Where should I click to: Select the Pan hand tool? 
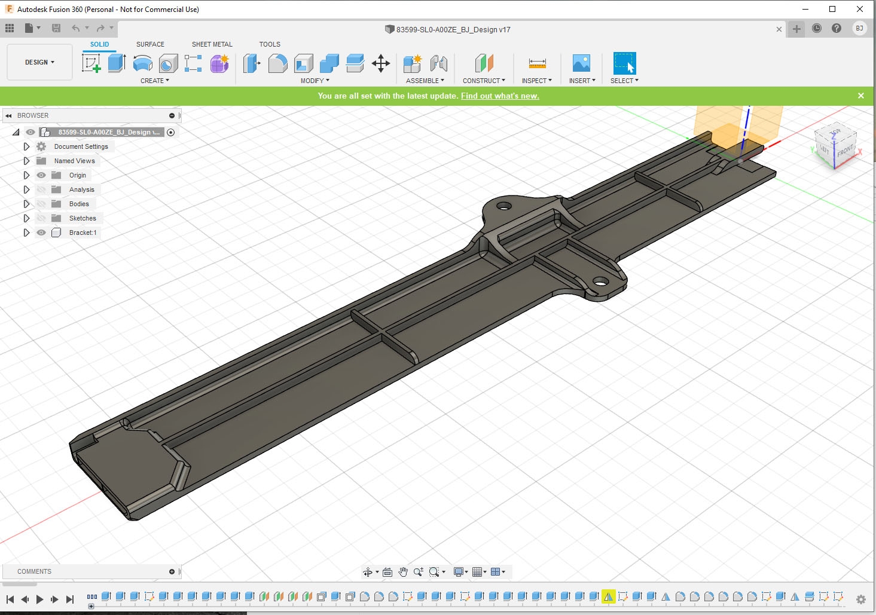(403, 572)
